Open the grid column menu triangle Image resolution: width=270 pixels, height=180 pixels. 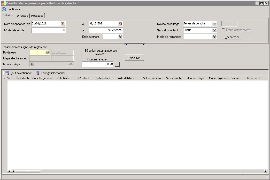4,78
